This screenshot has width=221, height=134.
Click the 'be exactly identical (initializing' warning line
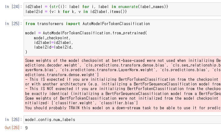(x=123, y=93)
